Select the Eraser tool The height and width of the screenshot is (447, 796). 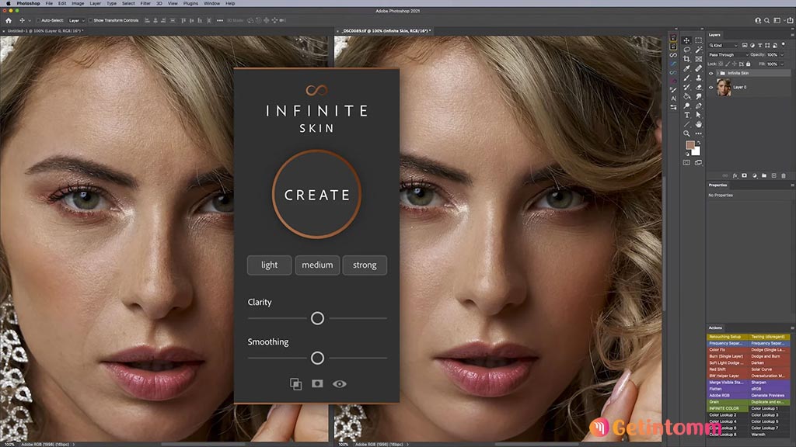pos(699,87)
